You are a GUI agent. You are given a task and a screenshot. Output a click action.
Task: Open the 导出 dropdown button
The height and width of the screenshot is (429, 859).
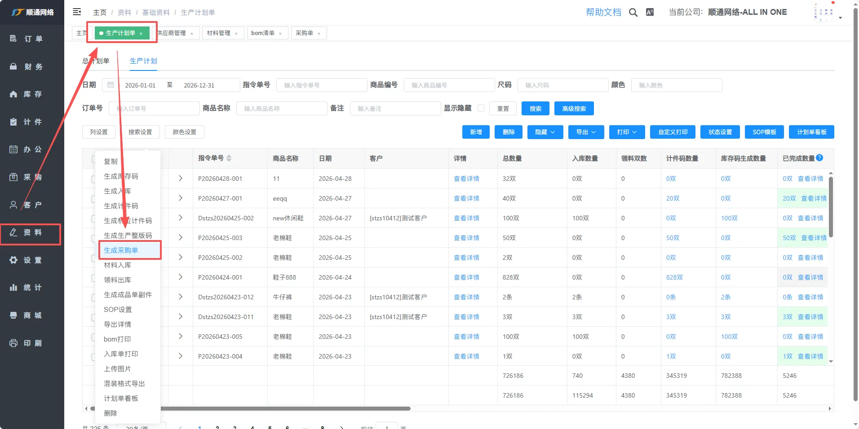pos(586,132)
